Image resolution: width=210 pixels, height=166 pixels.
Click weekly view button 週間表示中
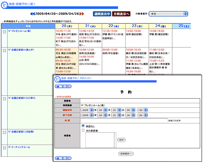click(102, 14)
